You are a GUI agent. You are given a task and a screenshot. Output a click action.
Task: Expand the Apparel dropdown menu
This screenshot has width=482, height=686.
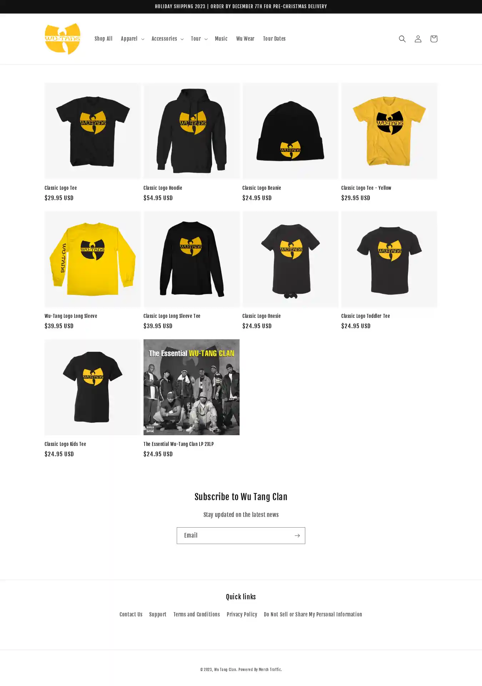[132, 39]
